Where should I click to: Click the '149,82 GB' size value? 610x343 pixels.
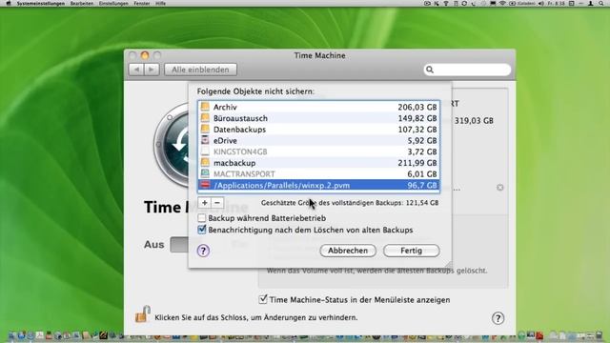click(417, 118)
